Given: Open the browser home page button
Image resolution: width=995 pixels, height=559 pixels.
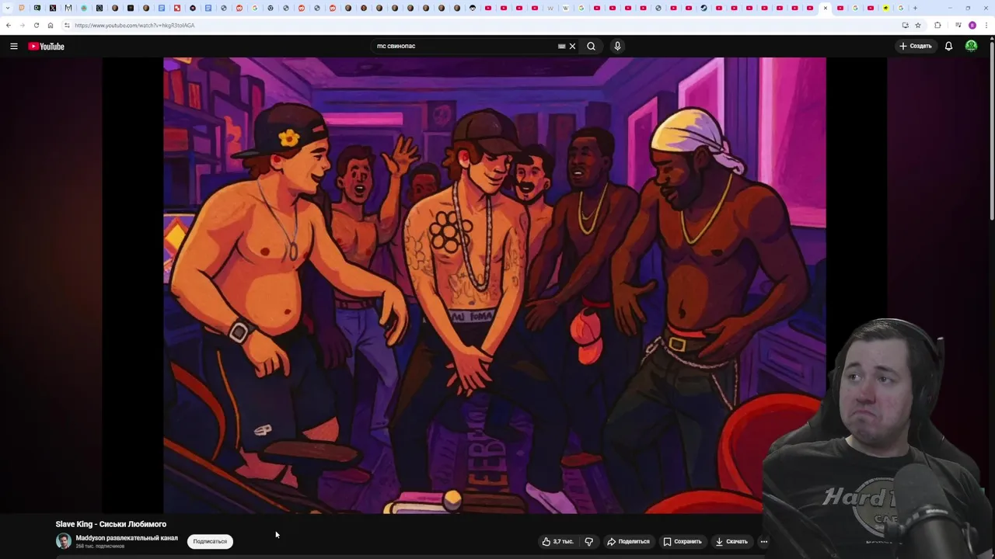Looking at the screenshot, I should coord(51,25).
